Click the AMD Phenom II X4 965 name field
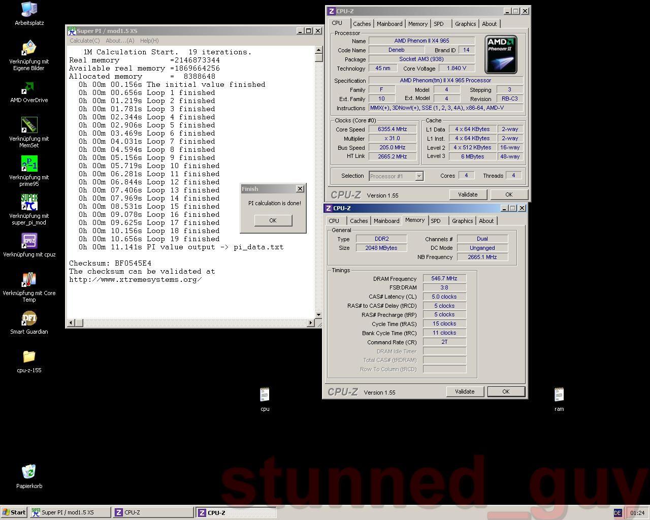 click(421, 41)
